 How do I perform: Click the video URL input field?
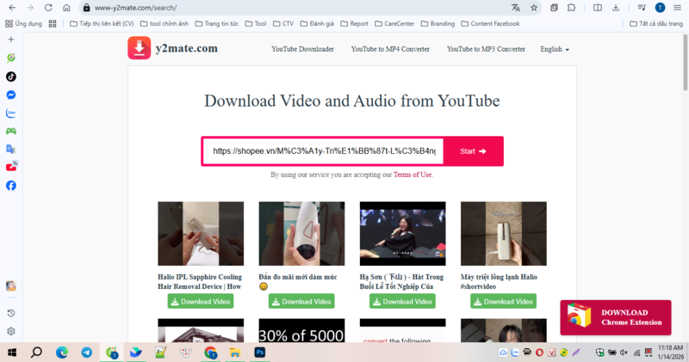pyautogui.click(x=324, y=151)
